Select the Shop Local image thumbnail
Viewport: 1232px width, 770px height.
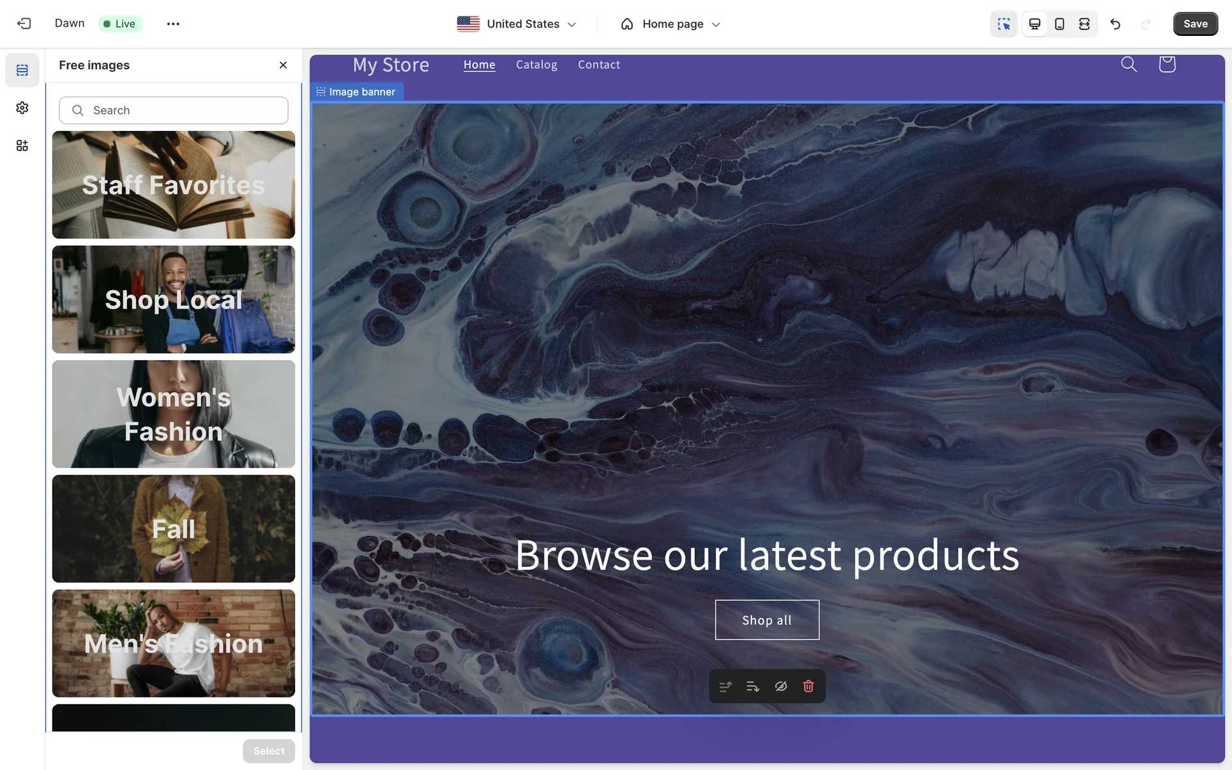pyautogui.click(x=173, y=300)
